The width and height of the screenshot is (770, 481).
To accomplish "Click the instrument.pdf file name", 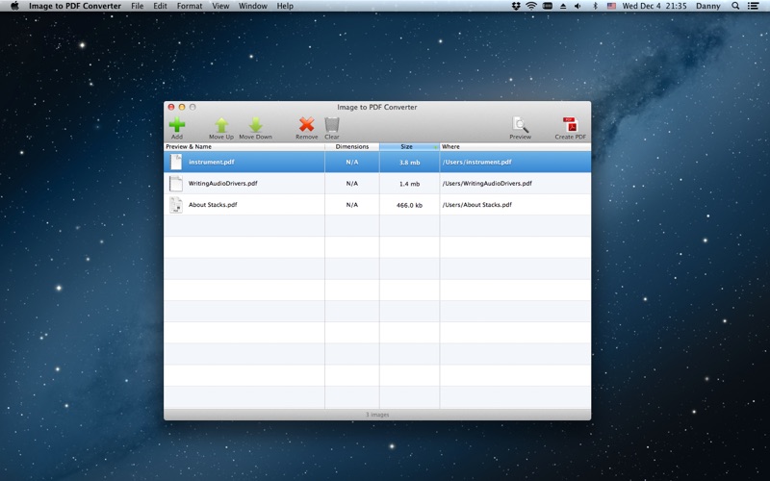I will pyautogui.click(x=212, y=162).
